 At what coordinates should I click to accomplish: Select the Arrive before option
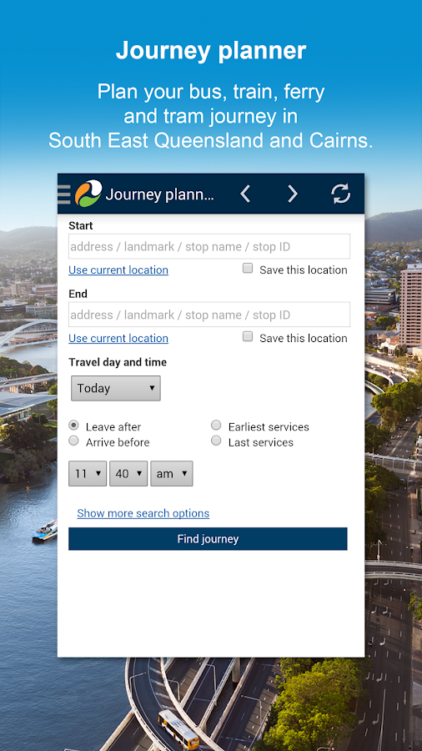[x=73, y=441]
